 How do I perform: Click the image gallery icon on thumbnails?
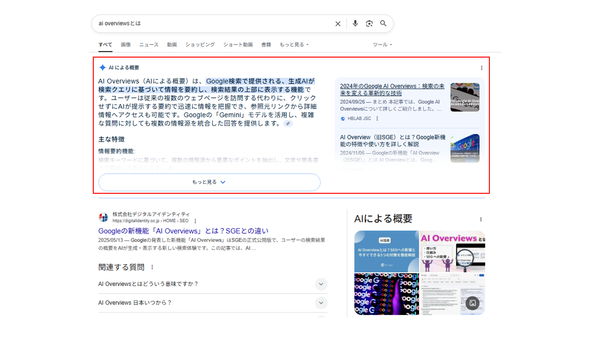472,303
